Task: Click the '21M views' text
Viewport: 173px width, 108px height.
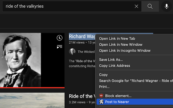Action: (77, 43)
